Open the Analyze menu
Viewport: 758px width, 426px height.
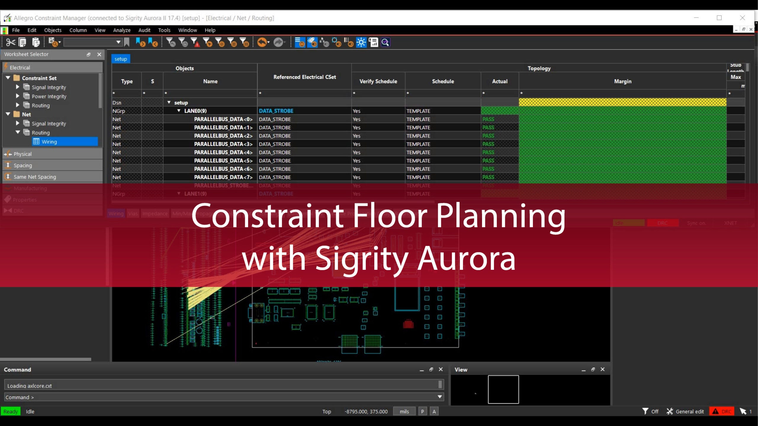coord(122,30)
